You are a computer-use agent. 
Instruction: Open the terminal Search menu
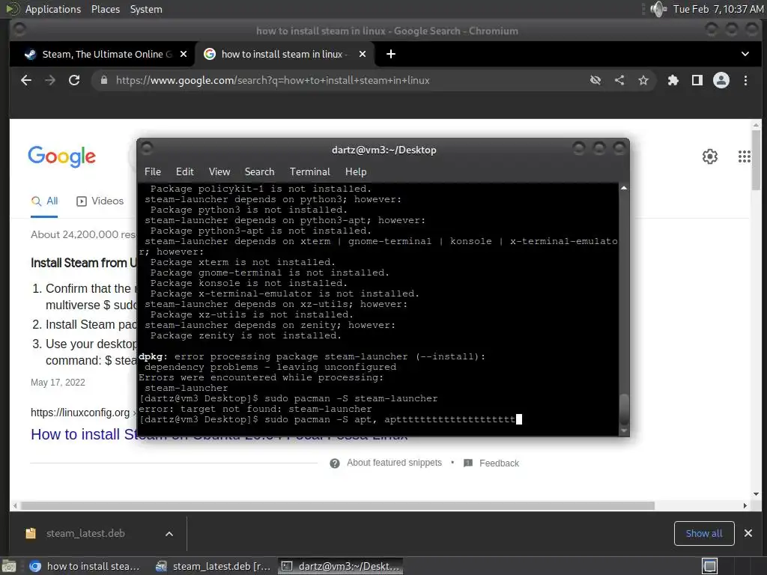point(259,171)
